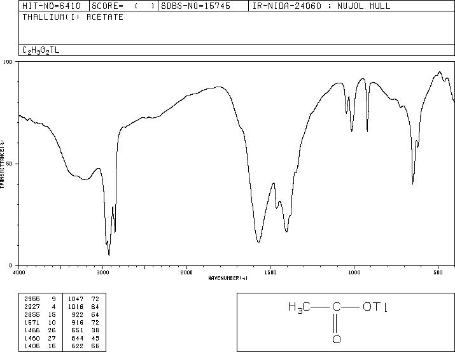
Task: Click transmittance value 10 beside 1671
Action: click(x=52, y=322)
